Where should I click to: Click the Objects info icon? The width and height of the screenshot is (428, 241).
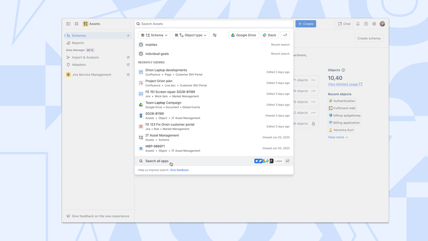tap(343, 70)
